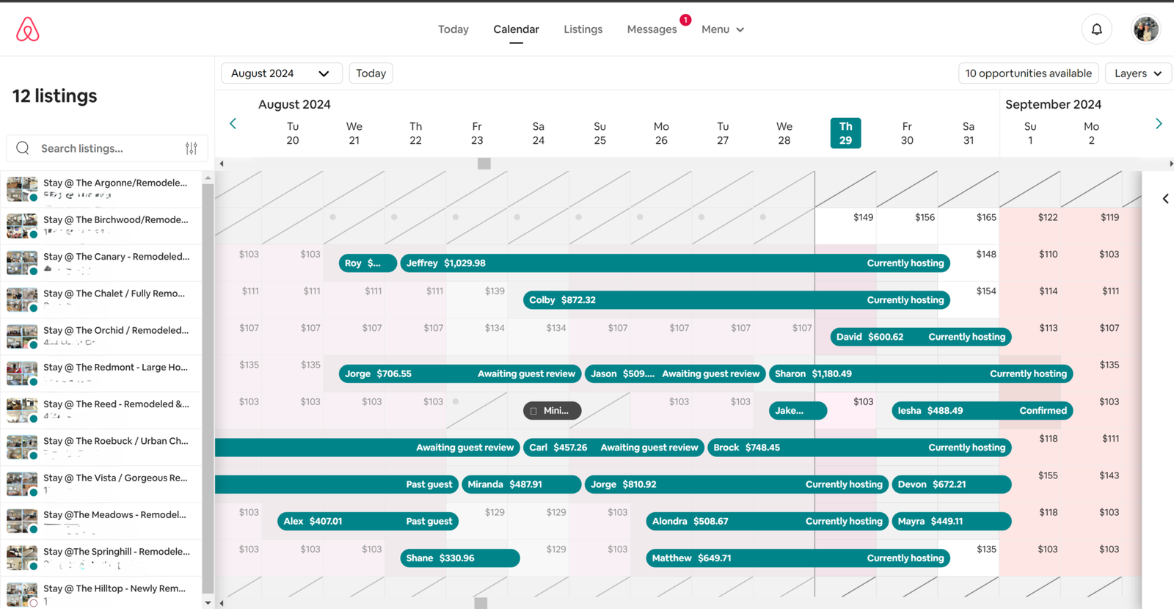Click the Airbnb logo home icon
The height and width of the screenshot is (609, 1174).
tap(28, 29)
